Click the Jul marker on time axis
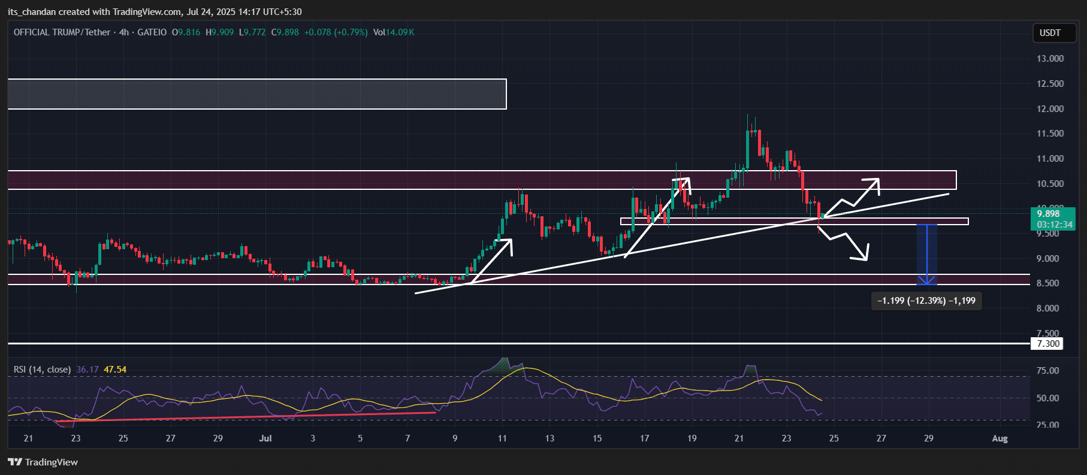The height and width of the screenshot is (475, 1087). [x=265, y=438]
